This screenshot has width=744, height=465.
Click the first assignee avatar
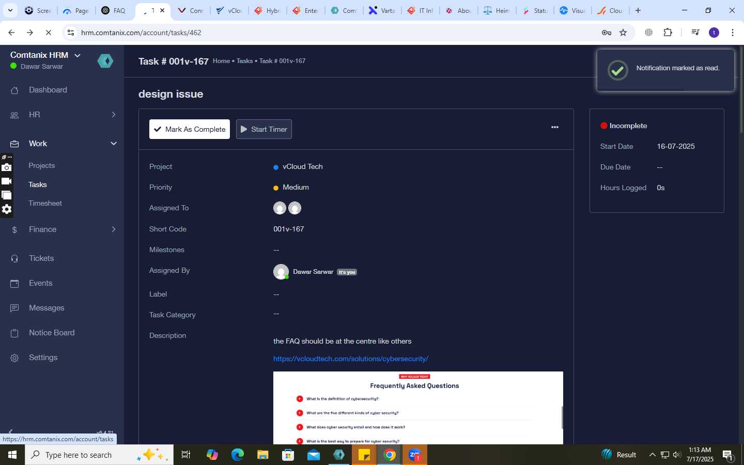click(280, 208)
